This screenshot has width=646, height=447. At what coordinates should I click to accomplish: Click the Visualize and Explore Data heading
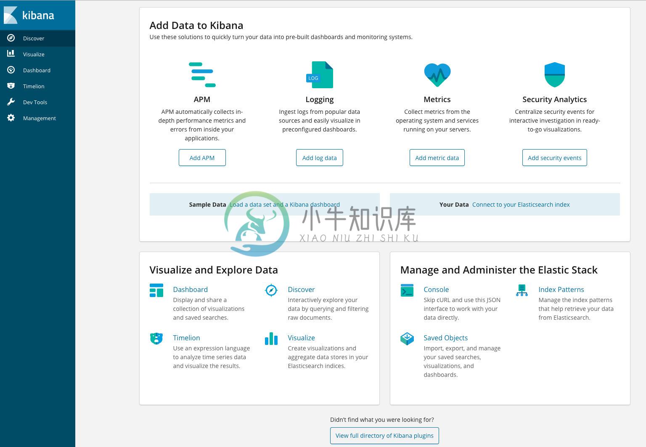(214, 270)
